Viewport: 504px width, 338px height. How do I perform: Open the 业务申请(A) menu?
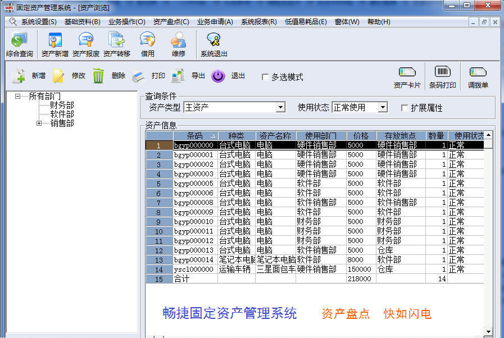click(215, 22)
